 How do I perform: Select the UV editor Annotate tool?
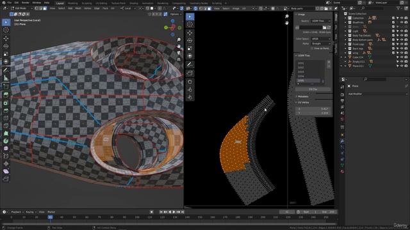tap(190, 65)
